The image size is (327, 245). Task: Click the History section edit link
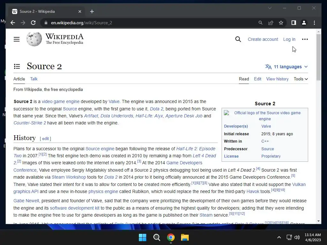point(45,138)
